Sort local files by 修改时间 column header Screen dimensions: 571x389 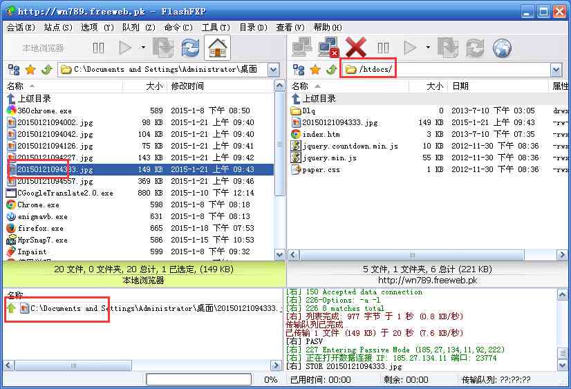[187, 86]
